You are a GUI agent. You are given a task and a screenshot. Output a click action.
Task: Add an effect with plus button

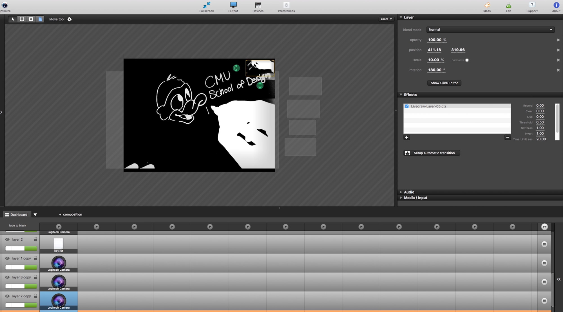coord(406,137)
